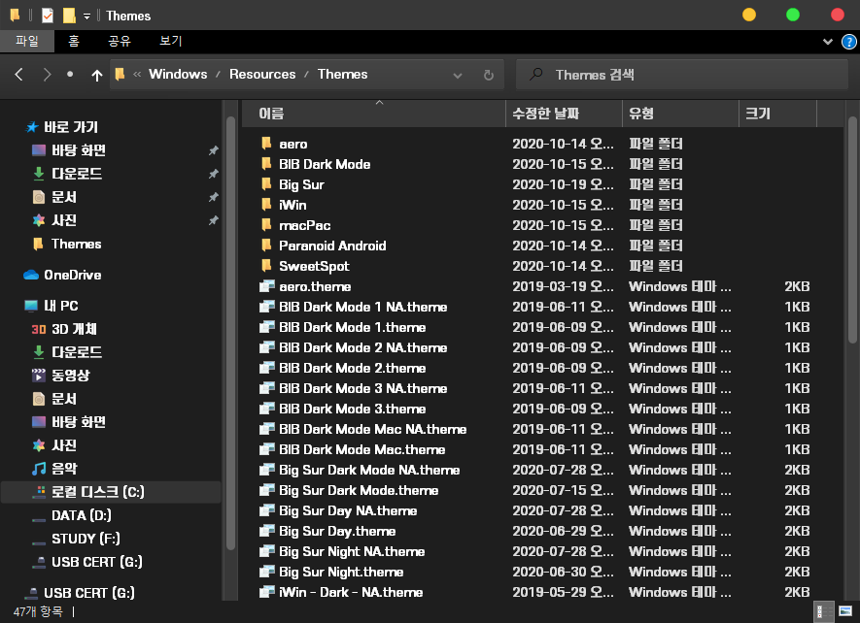Switch to details view in status bar
860x623 pixels.
[x=824, y=611]
